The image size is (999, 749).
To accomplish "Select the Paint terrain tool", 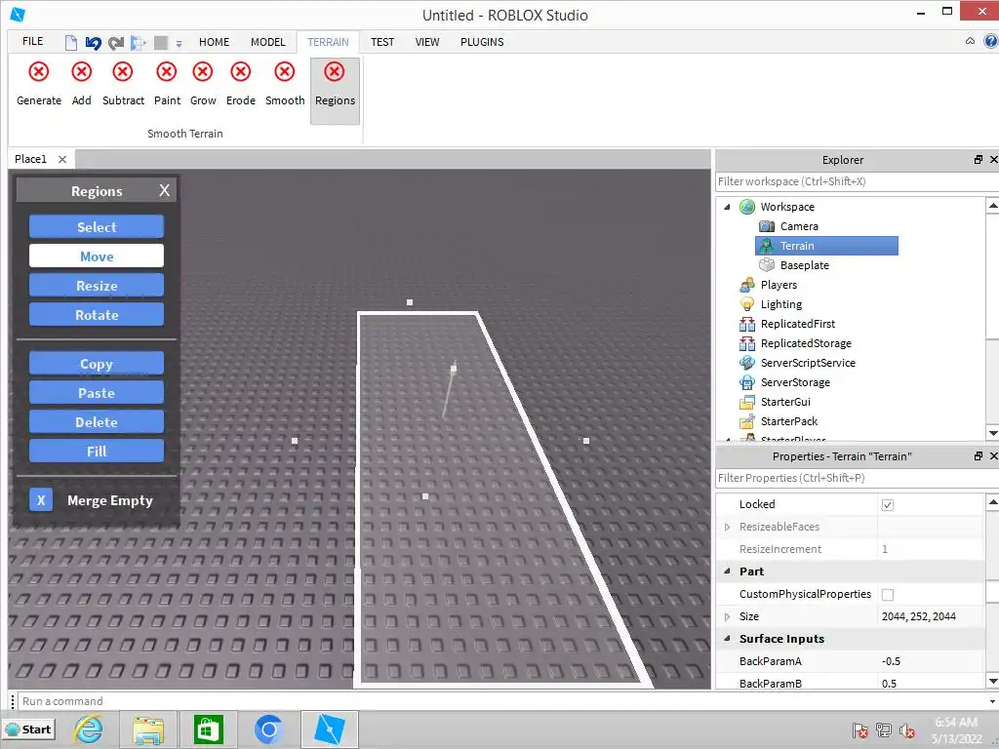I will 167,84.
